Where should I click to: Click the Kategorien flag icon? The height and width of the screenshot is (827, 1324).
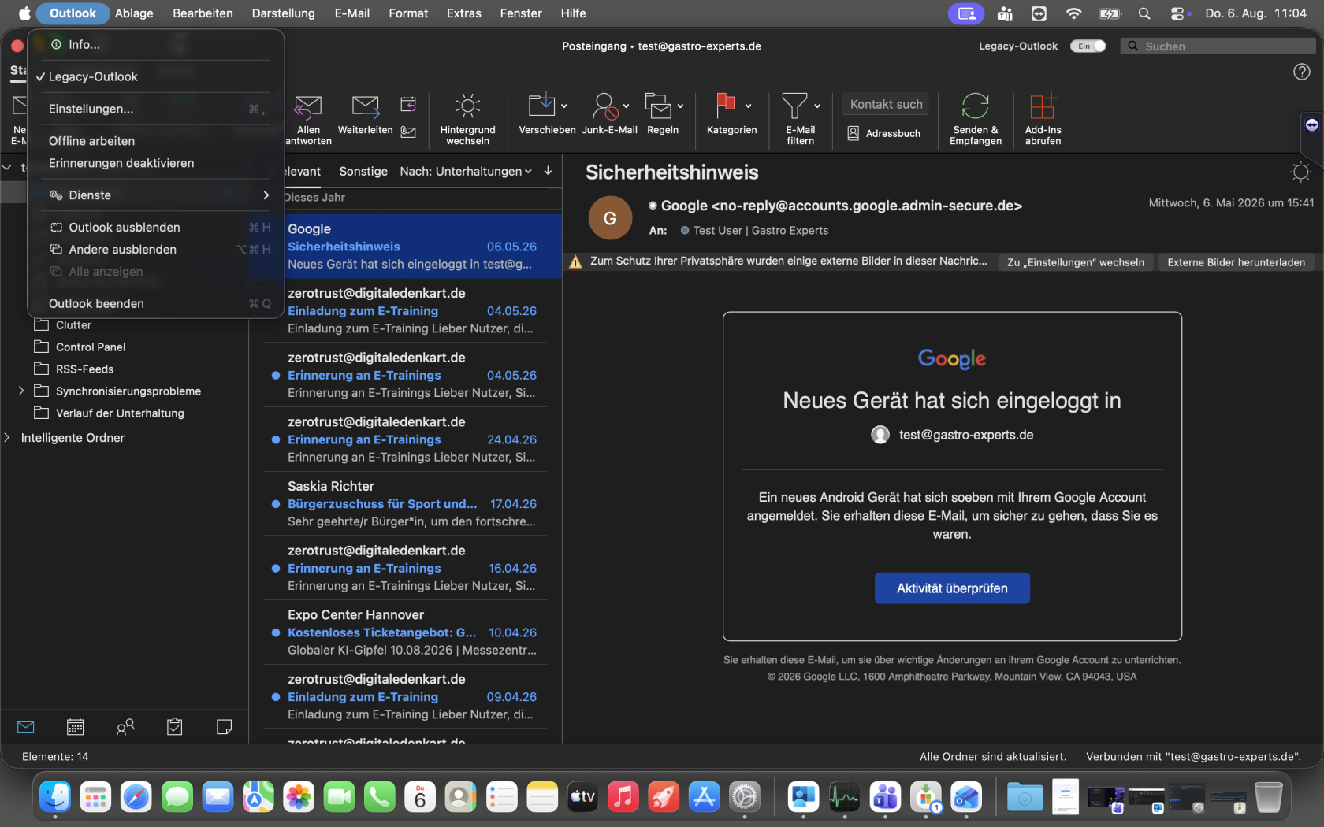point(726,106)
